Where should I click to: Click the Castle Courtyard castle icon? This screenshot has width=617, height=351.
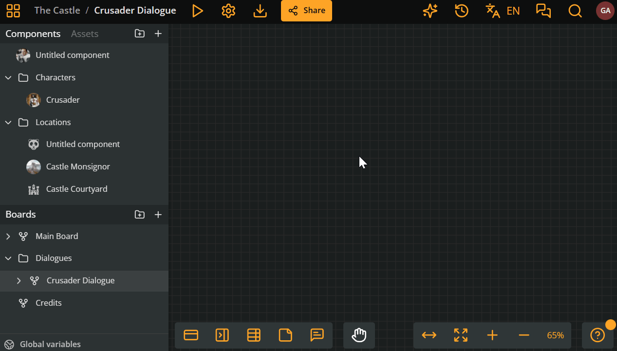click(34, 189)
